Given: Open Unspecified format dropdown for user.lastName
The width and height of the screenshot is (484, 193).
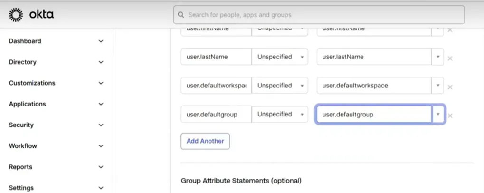Looking at the screenshot, I should (280, 57).
